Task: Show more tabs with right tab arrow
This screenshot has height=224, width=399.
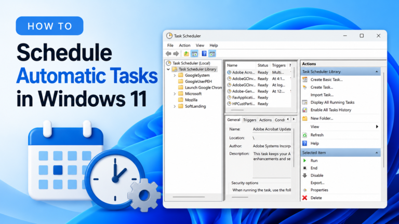Action: point(294,119)
